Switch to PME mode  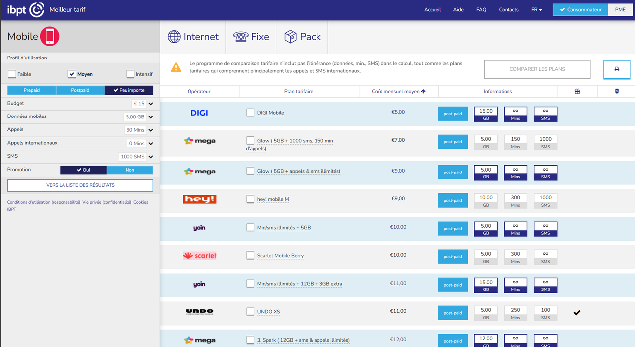point(620,10)
